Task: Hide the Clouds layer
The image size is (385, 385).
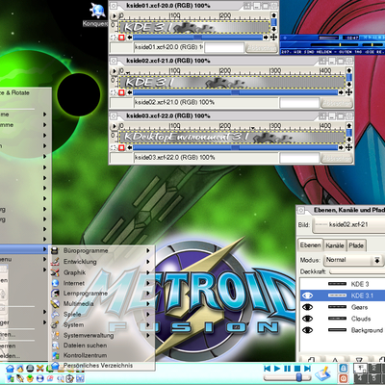Action: coord(307,319)
